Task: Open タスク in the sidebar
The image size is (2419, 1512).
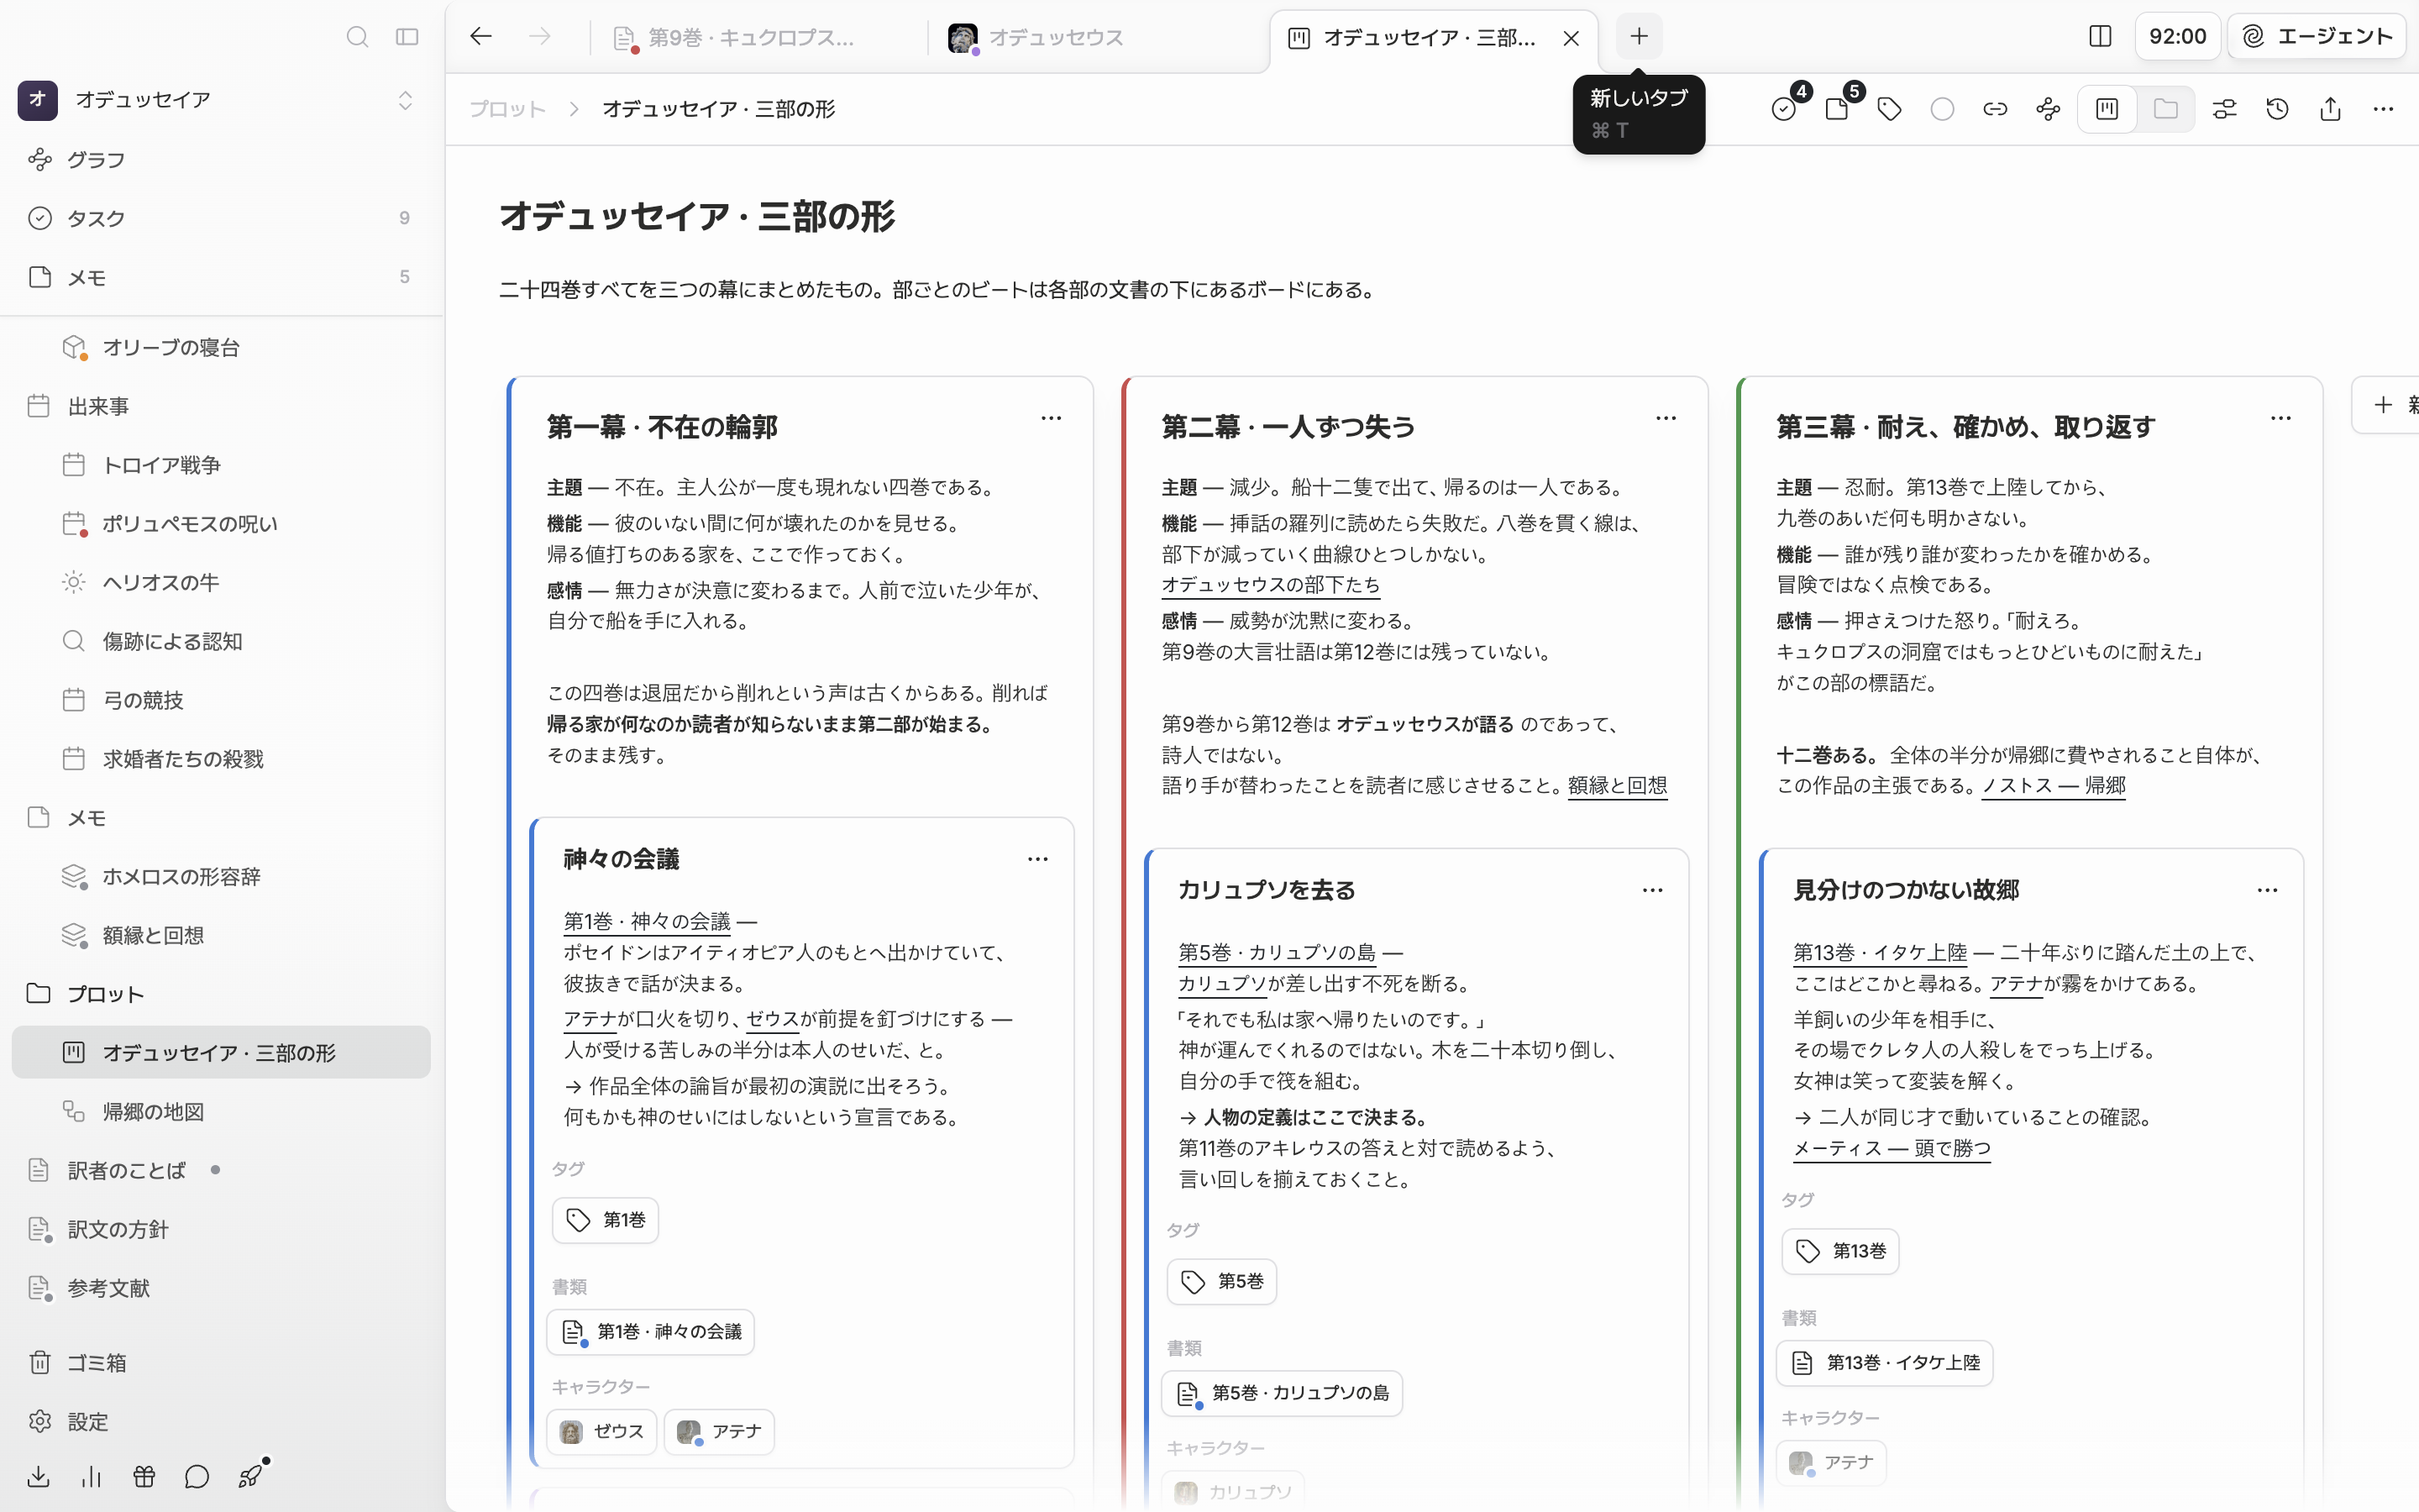Action: click(221, 218)
